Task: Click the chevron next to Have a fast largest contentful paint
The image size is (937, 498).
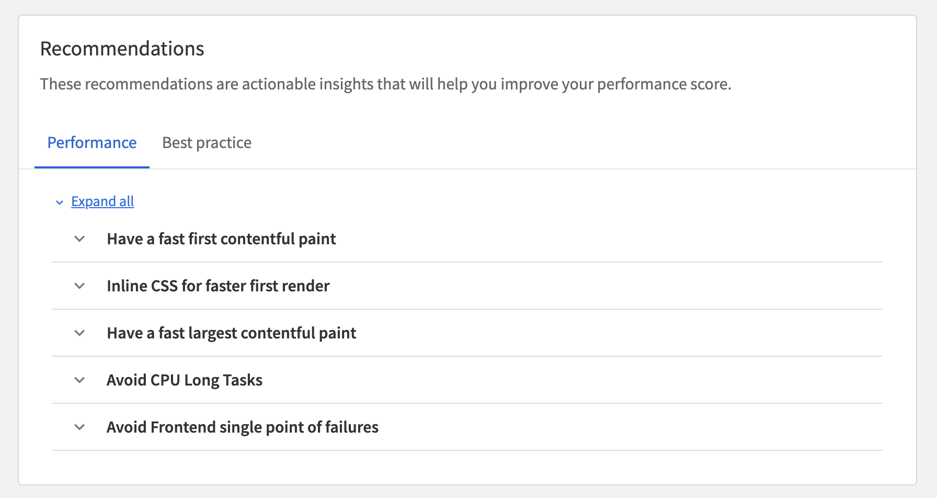Action: point(79,333)
